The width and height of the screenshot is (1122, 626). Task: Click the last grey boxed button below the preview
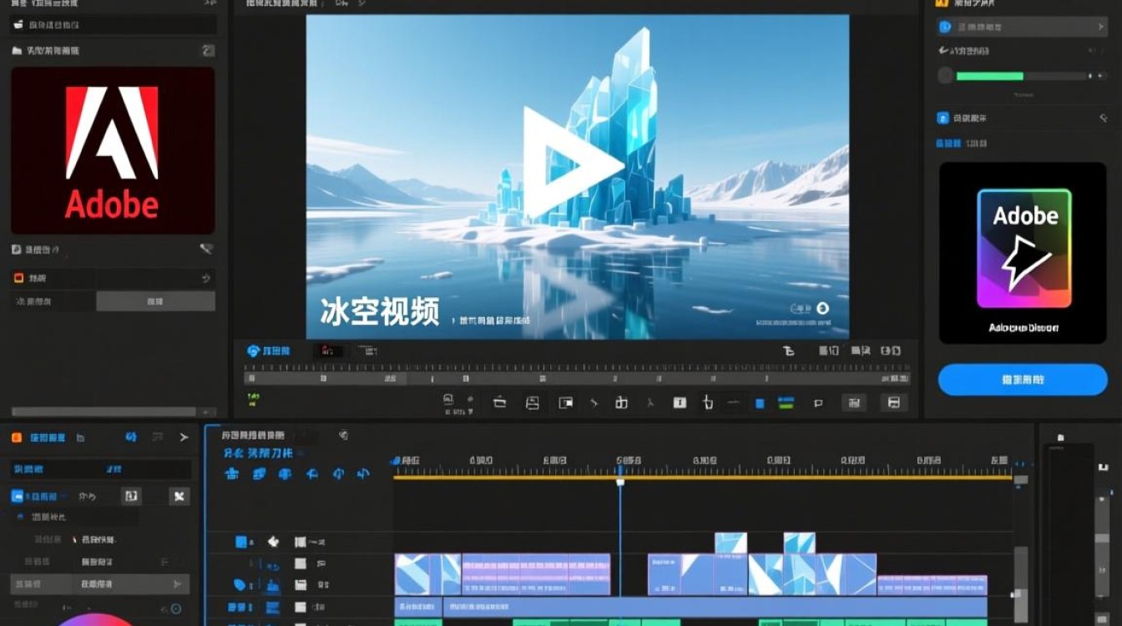(x=894, y=403)
